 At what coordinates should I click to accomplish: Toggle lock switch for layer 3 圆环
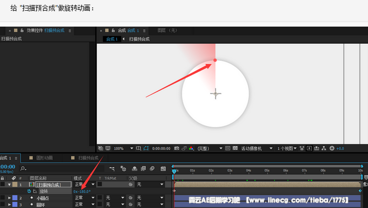coord(2,205)
